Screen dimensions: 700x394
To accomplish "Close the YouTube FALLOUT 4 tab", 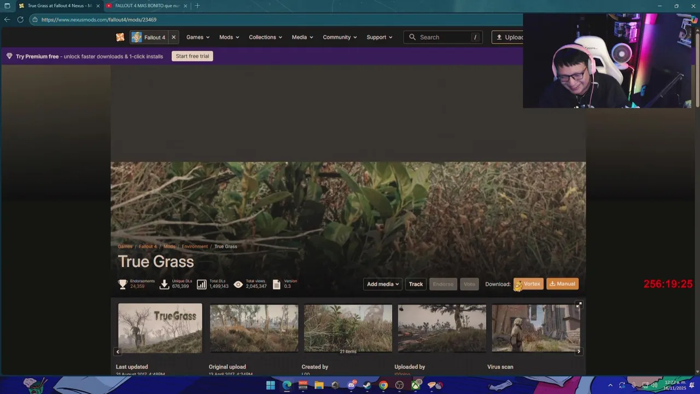I will coord(185,5).
